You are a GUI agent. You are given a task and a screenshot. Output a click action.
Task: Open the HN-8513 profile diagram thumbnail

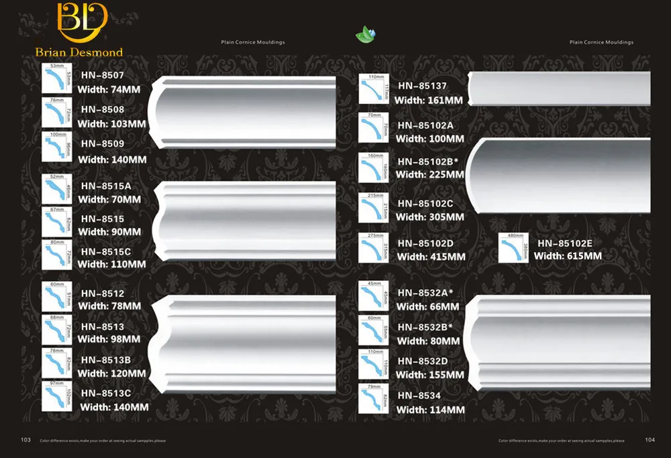(57, 330)
